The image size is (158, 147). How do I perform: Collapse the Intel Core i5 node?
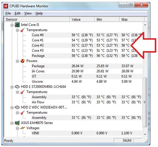[x=12, y=25]
